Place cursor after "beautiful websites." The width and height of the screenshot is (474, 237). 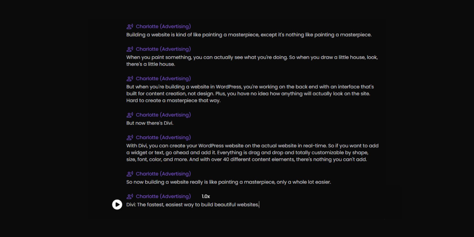(259, 204)
